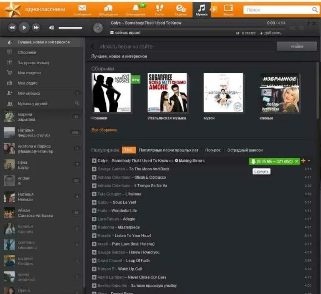Open Ratings icon in top bar
This screenshot has width=321, height=294.
pyautogui.click(x=181, y=10)
